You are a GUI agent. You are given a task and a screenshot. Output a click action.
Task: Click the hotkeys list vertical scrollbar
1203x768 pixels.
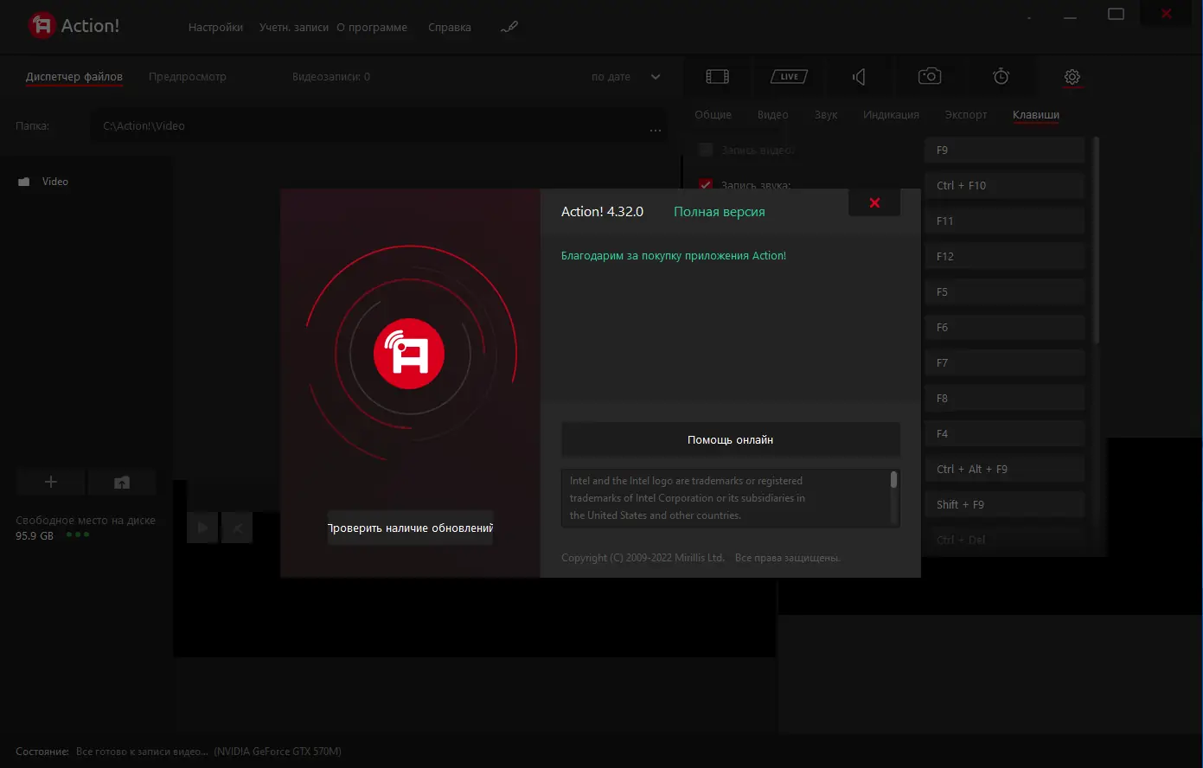pos(1097,240)
